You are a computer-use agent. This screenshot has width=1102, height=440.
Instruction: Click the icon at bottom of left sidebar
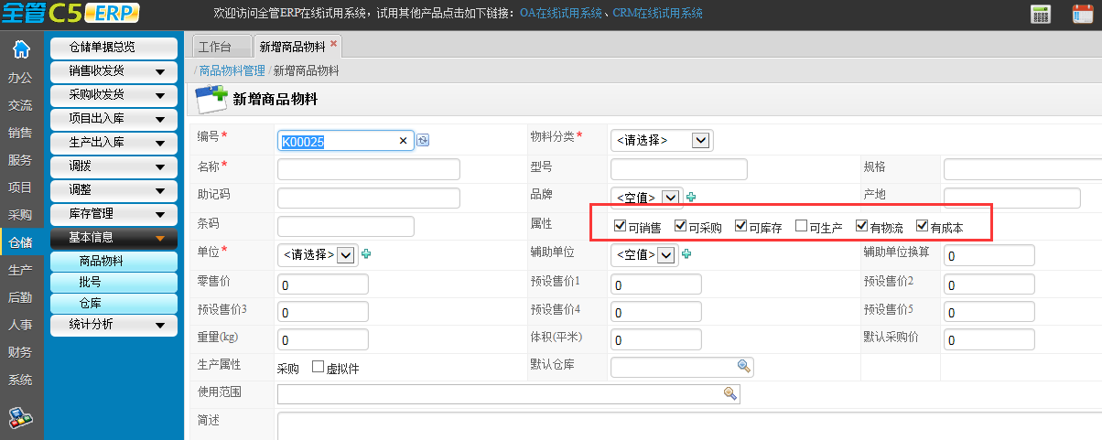(x=21, y=418)
